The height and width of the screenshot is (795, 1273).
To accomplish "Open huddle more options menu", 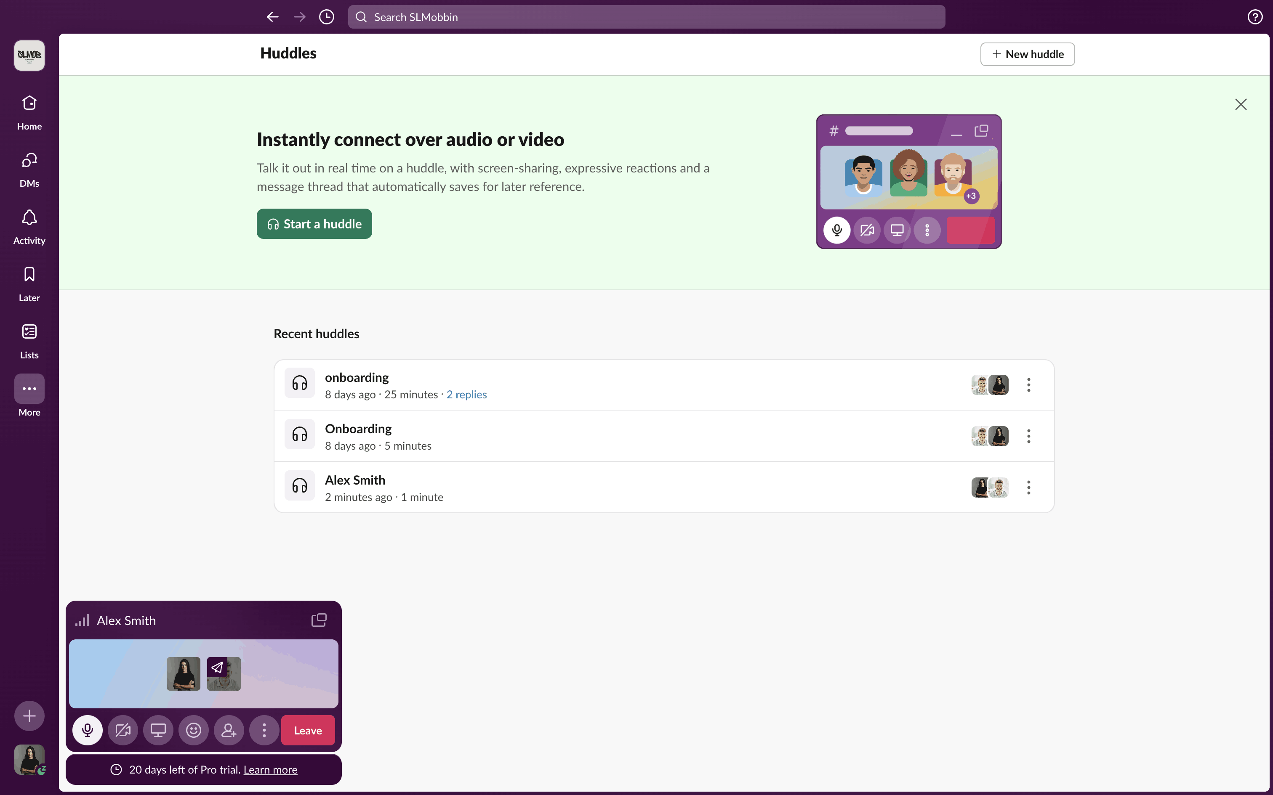I will coord(264,730).
